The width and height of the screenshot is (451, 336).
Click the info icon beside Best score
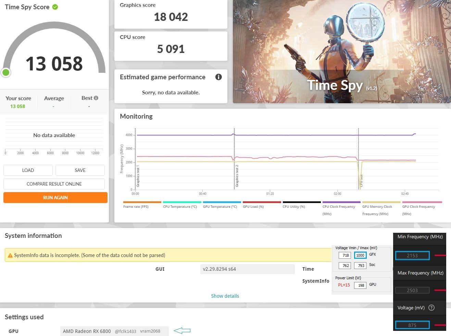pyautogui.click(x=96, y=98)
